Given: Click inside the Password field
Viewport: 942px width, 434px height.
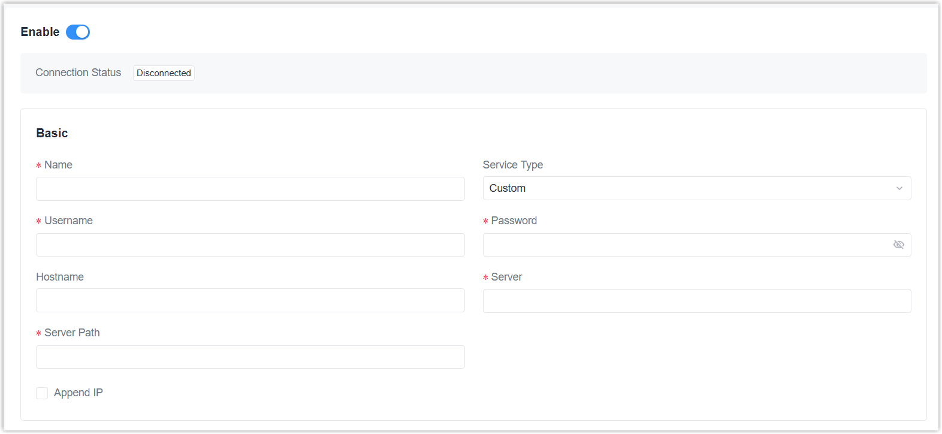Looking at the screenshot, I should click(x=683, y=245).
